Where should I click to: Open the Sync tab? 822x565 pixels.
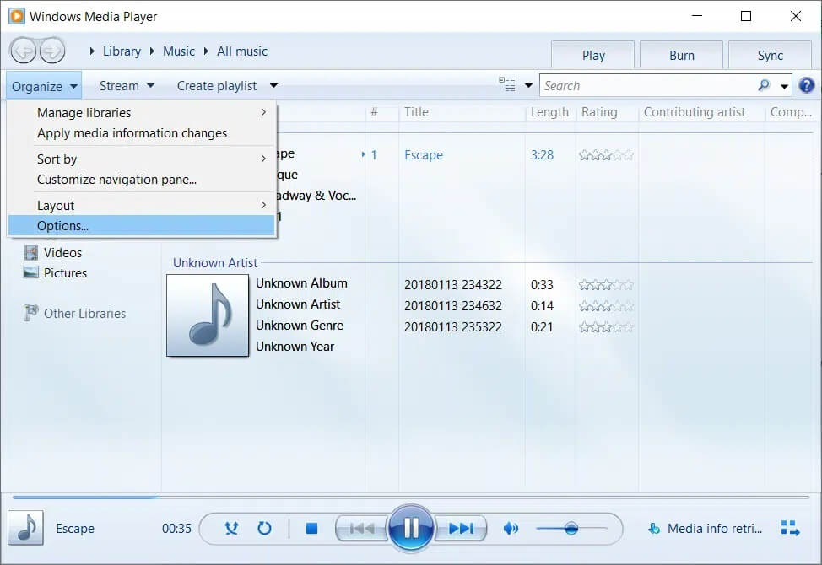770,56
